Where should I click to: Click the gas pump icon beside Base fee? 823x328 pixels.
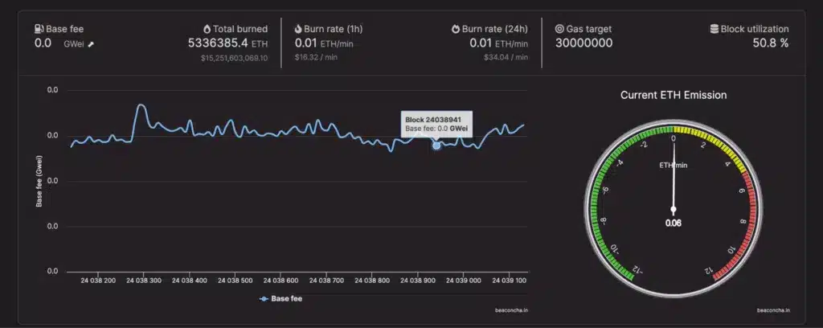click(39, 29)
